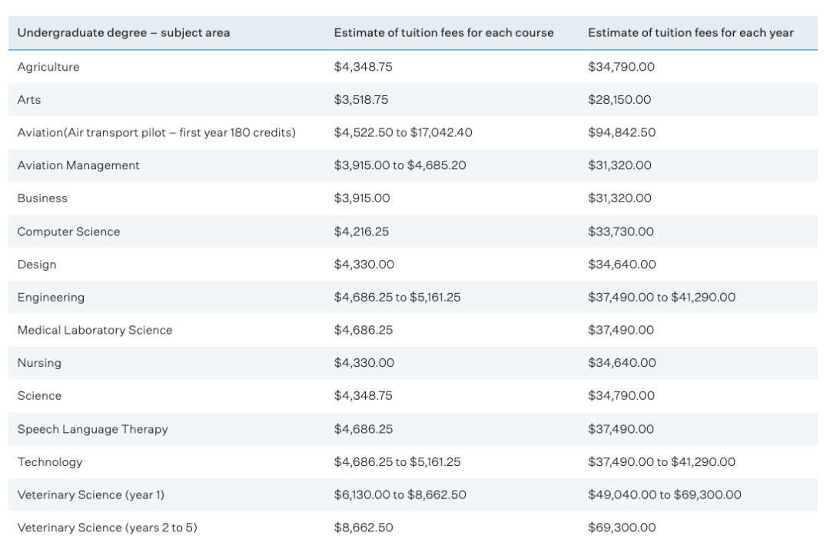This screenshot has width=830, height=556.
Task: Click the Aviation air transport pilot row label
Action: (156, 133)
